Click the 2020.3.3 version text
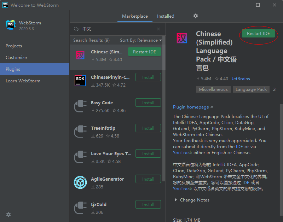This screenshot has height=222, width=283. coord(27,29)
